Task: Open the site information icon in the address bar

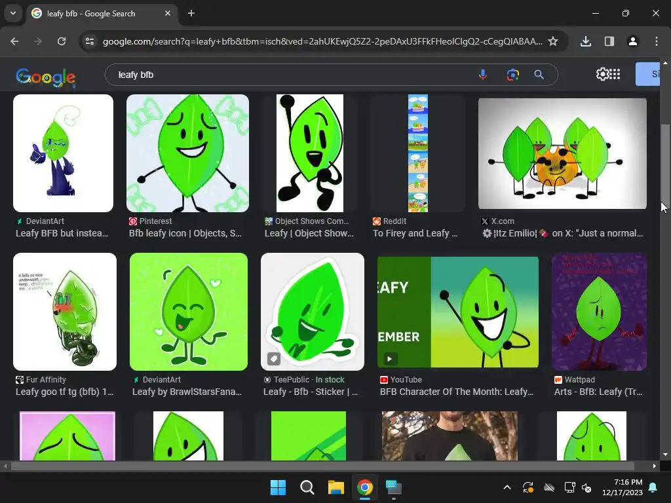Action: pos(90,41)
